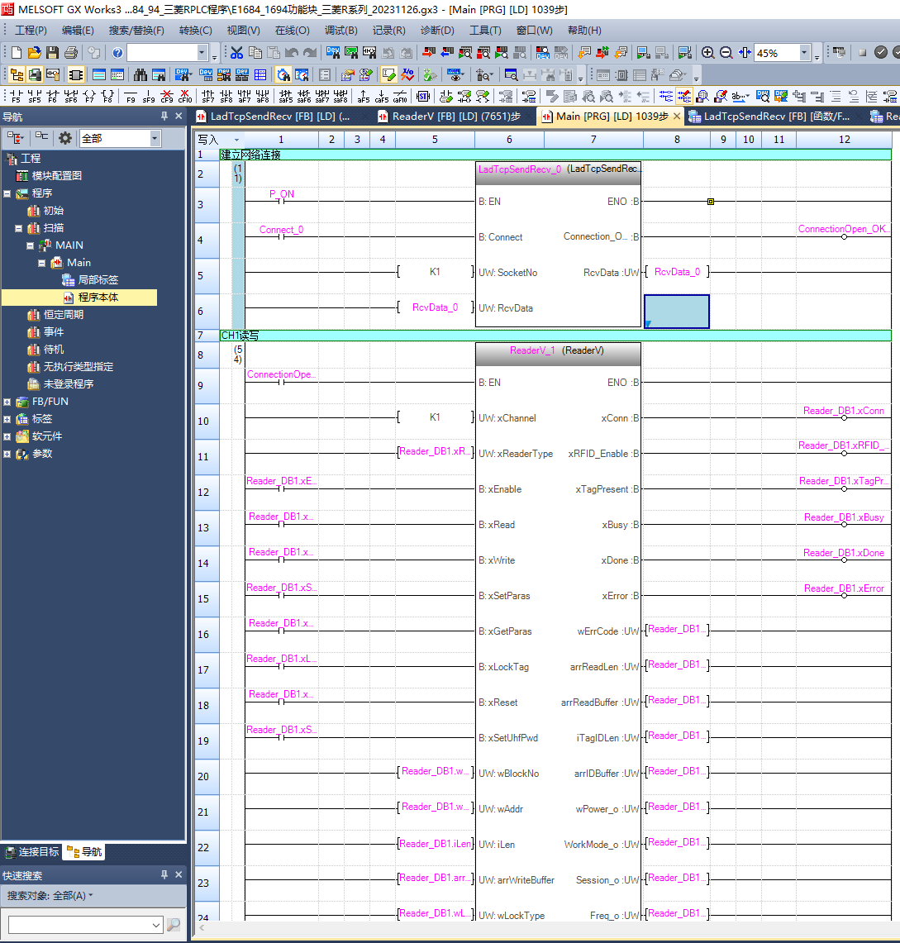
Task: Toggle the quick search panel pin
Action: point(164,875)
